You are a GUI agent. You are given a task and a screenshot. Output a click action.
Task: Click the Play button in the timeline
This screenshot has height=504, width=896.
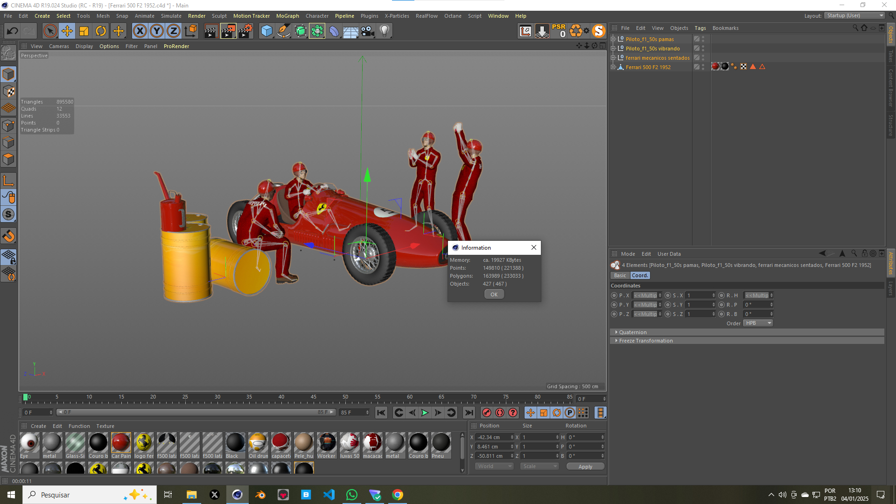[x=425, y=413]
